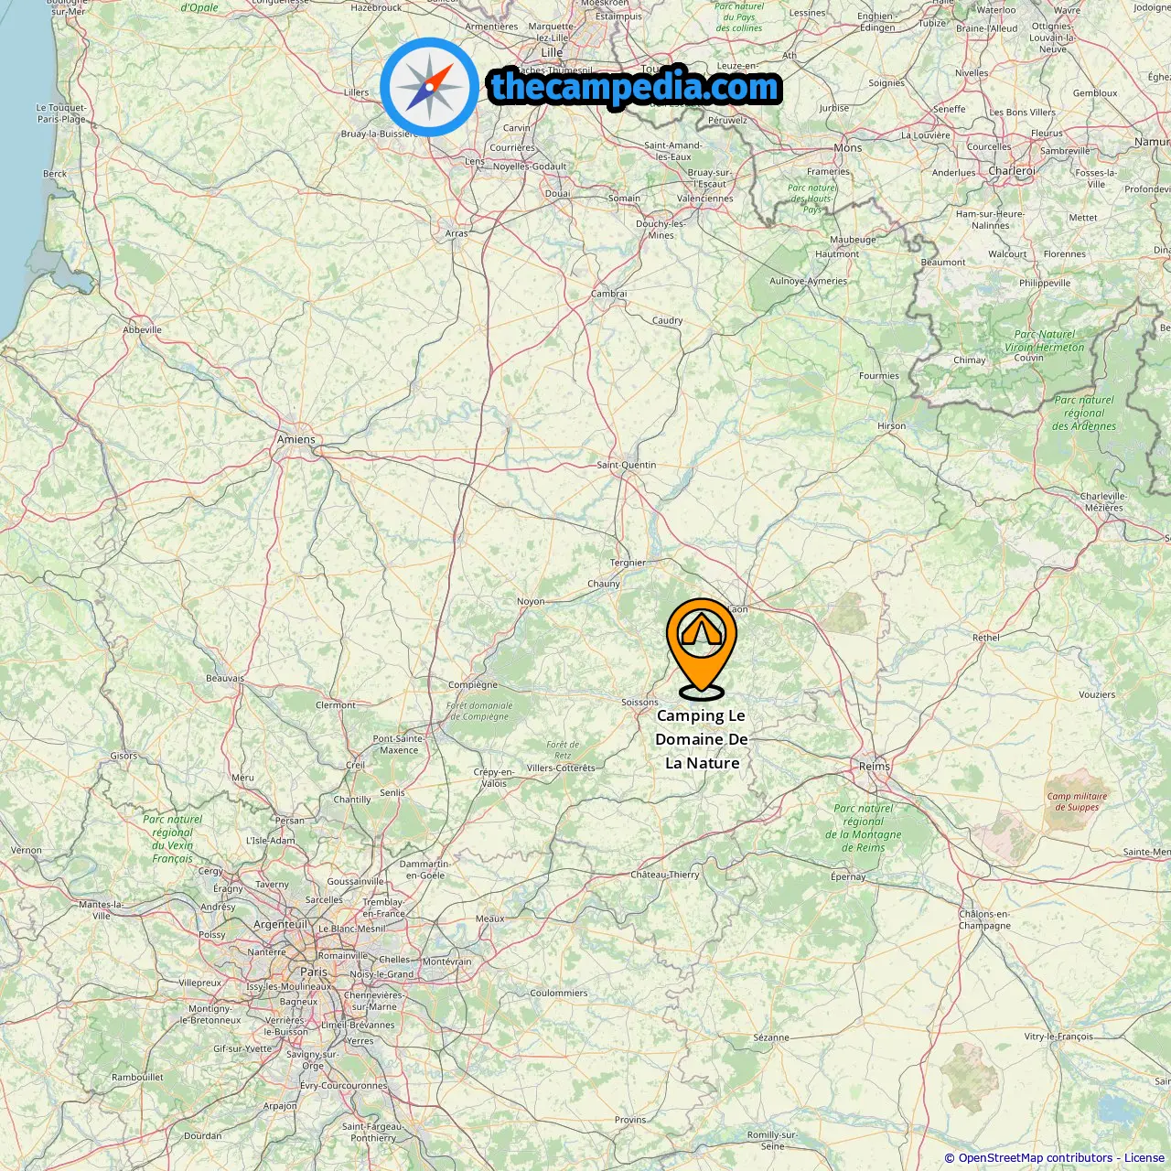This screenshot has width=1171, height=1171.
Task: Click the Châlons-en-Champagne label
Action: click(x=984, y=919)
